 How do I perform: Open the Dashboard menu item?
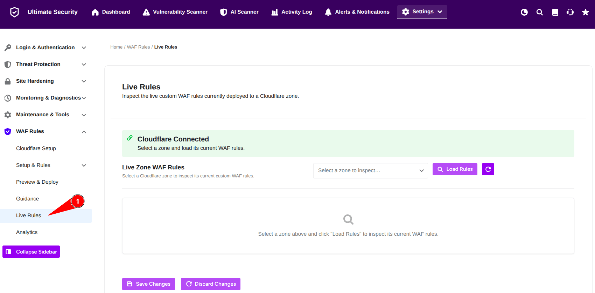click(111, 12)
